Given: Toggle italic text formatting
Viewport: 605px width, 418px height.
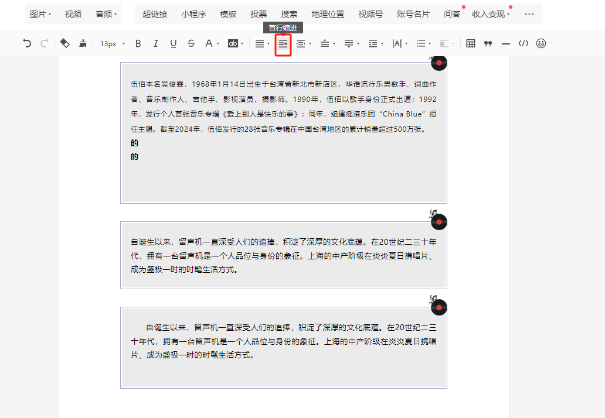Looking at the screenshot, I should pos(156,43).
